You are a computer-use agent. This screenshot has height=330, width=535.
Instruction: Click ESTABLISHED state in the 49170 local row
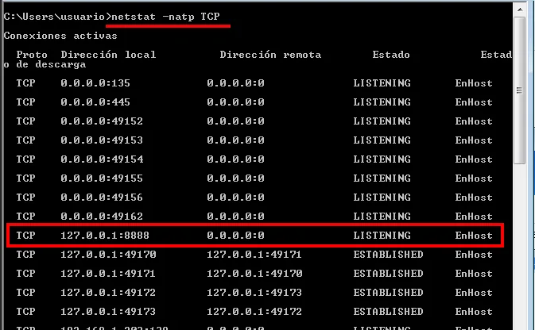pos(388,255)
